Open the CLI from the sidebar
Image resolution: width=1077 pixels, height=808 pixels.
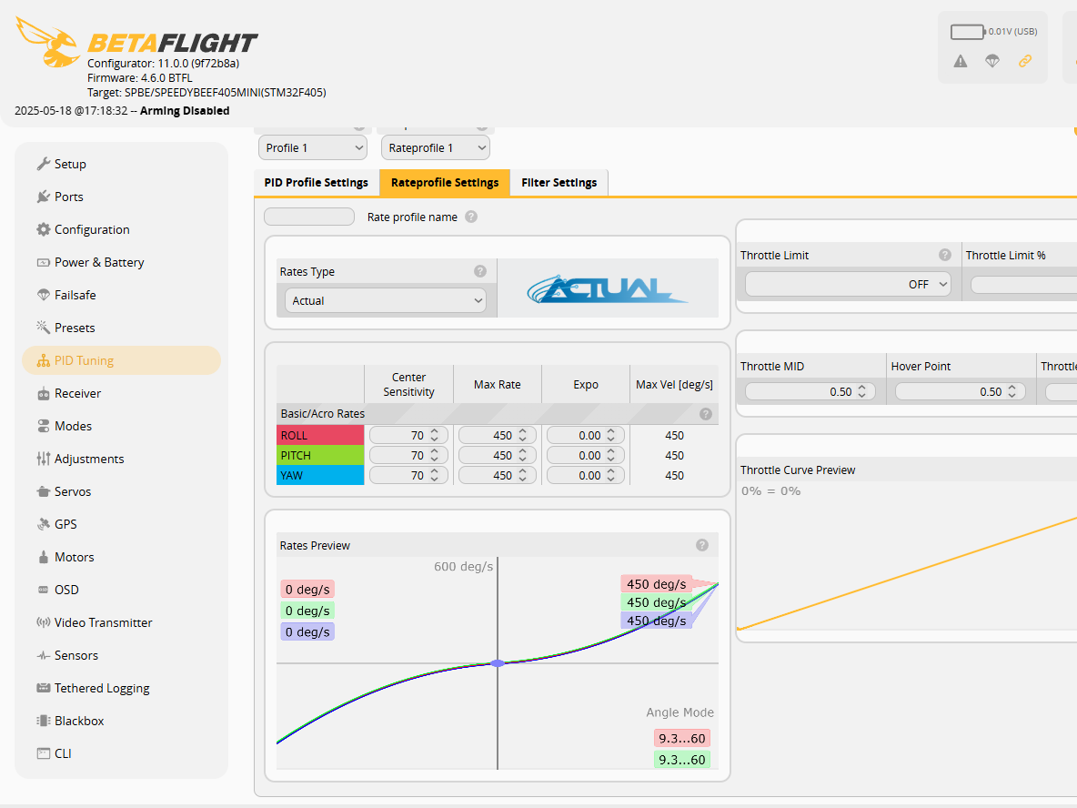60,752
